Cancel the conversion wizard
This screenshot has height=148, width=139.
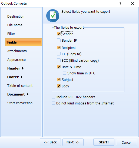click(x=127, y=142)
